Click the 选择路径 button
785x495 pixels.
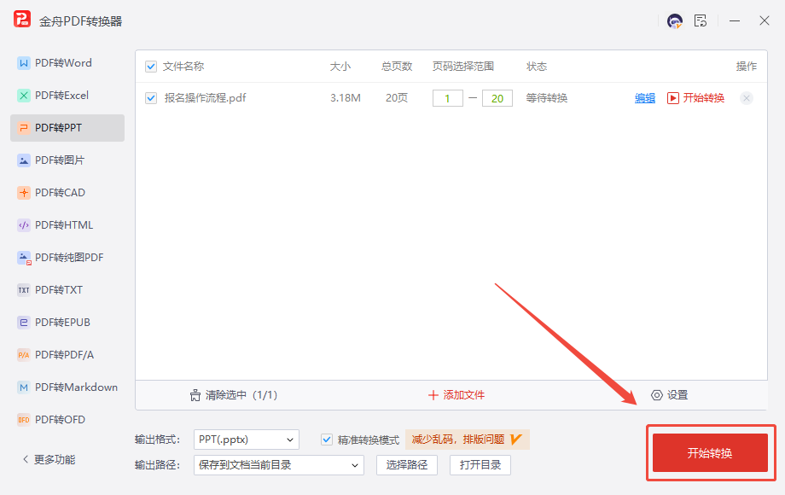coord(406,465)
